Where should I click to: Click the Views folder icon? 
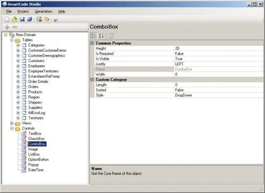pyautogui.click(x=18, y=124)
